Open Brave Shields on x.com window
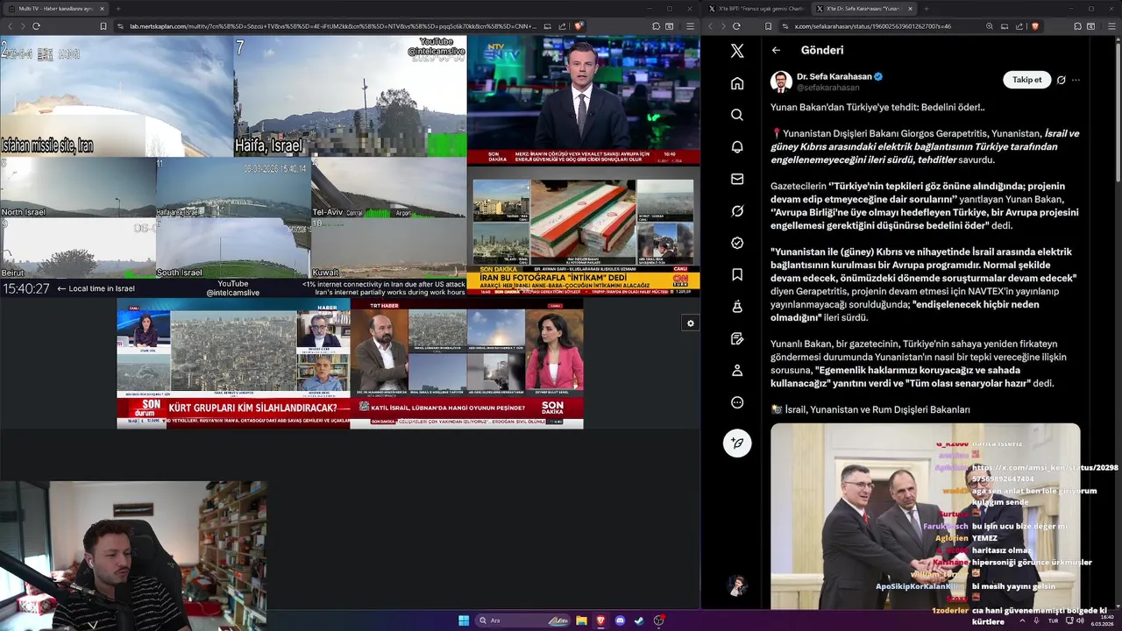Viewport: 1122px width, 631px height. [x=1034, y=26]
